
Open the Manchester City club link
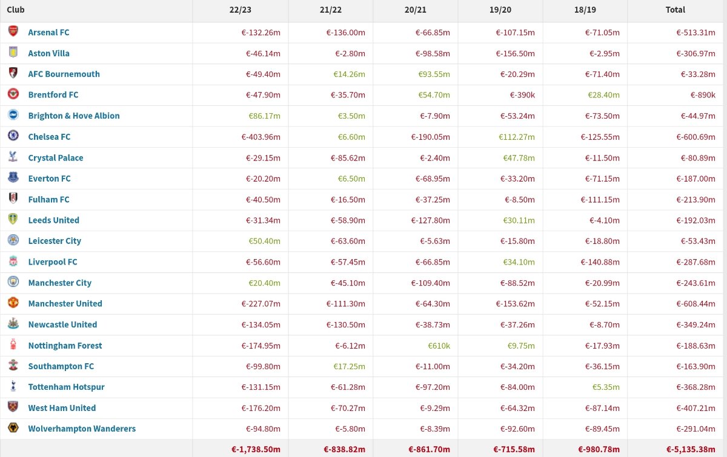(x=59, y=283)
